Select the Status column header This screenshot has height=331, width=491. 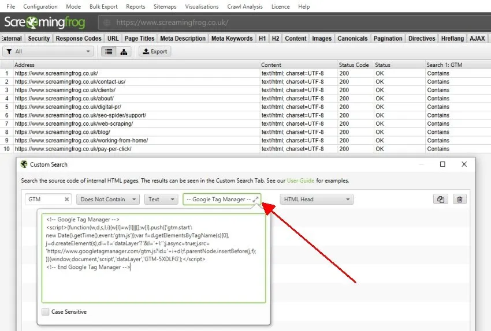tap(399, 65)
